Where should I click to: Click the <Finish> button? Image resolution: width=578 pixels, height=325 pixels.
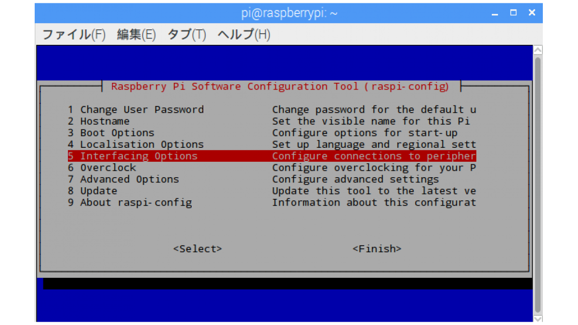[x=377, y=249]
